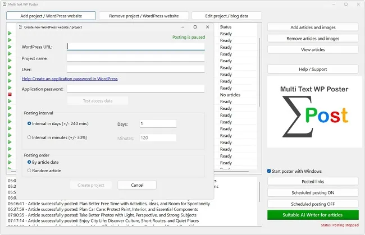Click the Posting is paused status text
The height and width of the screenshot is (235, 365).
pos(189,37)
